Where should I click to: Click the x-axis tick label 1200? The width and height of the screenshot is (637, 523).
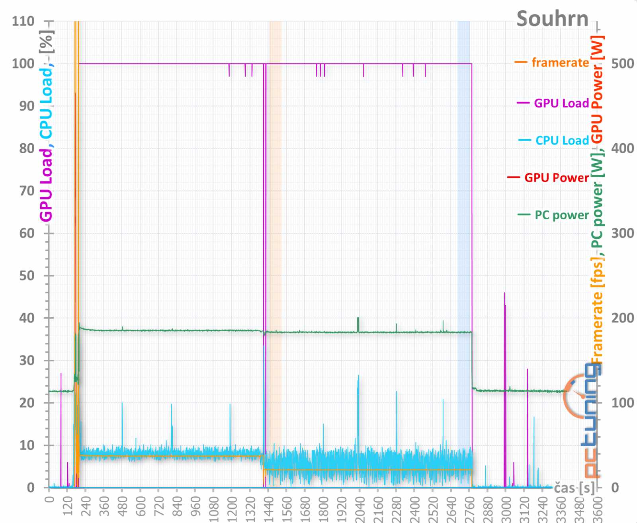coord(232,510)
